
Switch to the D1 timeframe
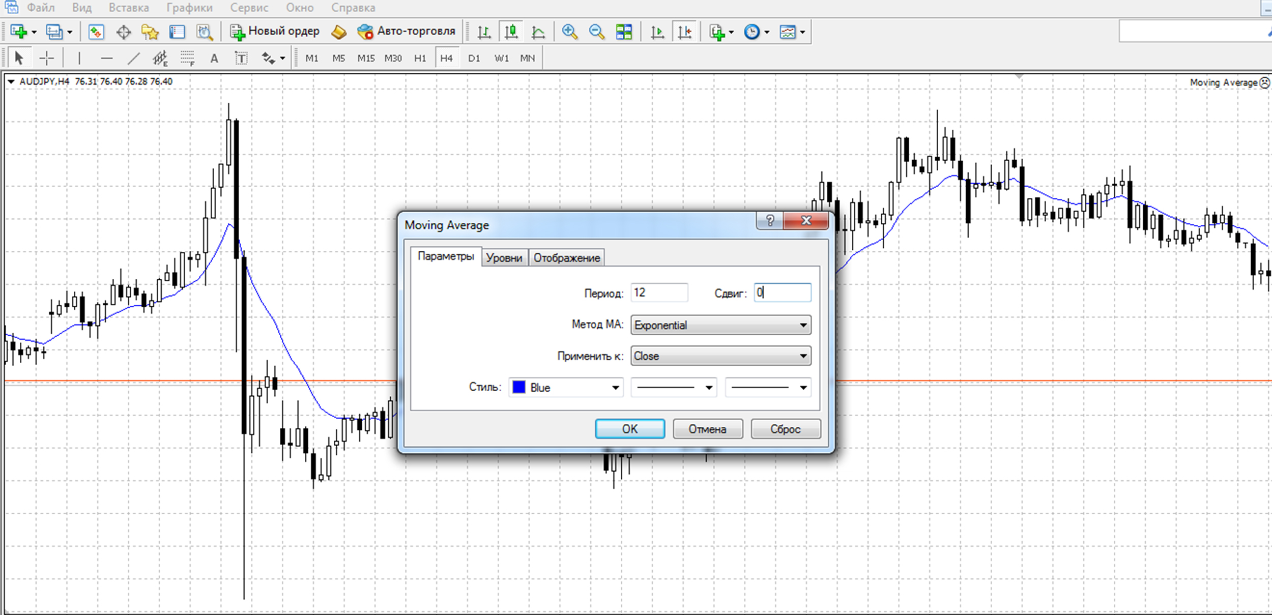[x=474, y=58]
